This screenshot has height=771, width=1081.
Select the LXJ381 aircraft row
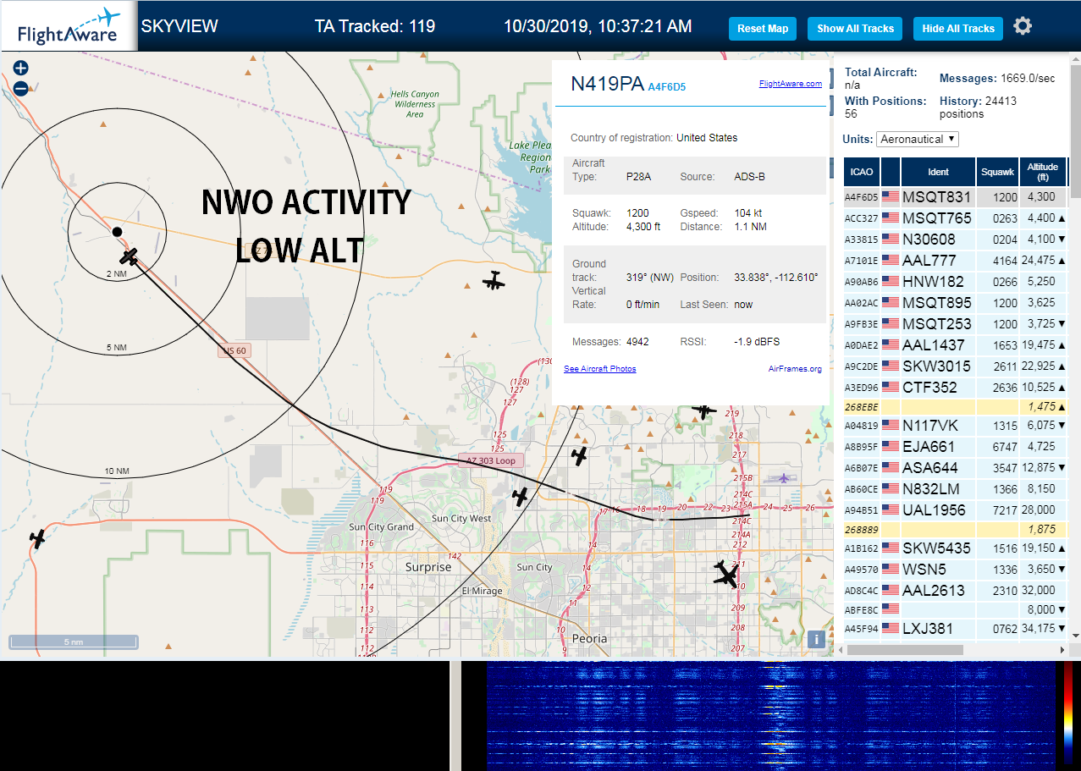[x=957, y=629]
